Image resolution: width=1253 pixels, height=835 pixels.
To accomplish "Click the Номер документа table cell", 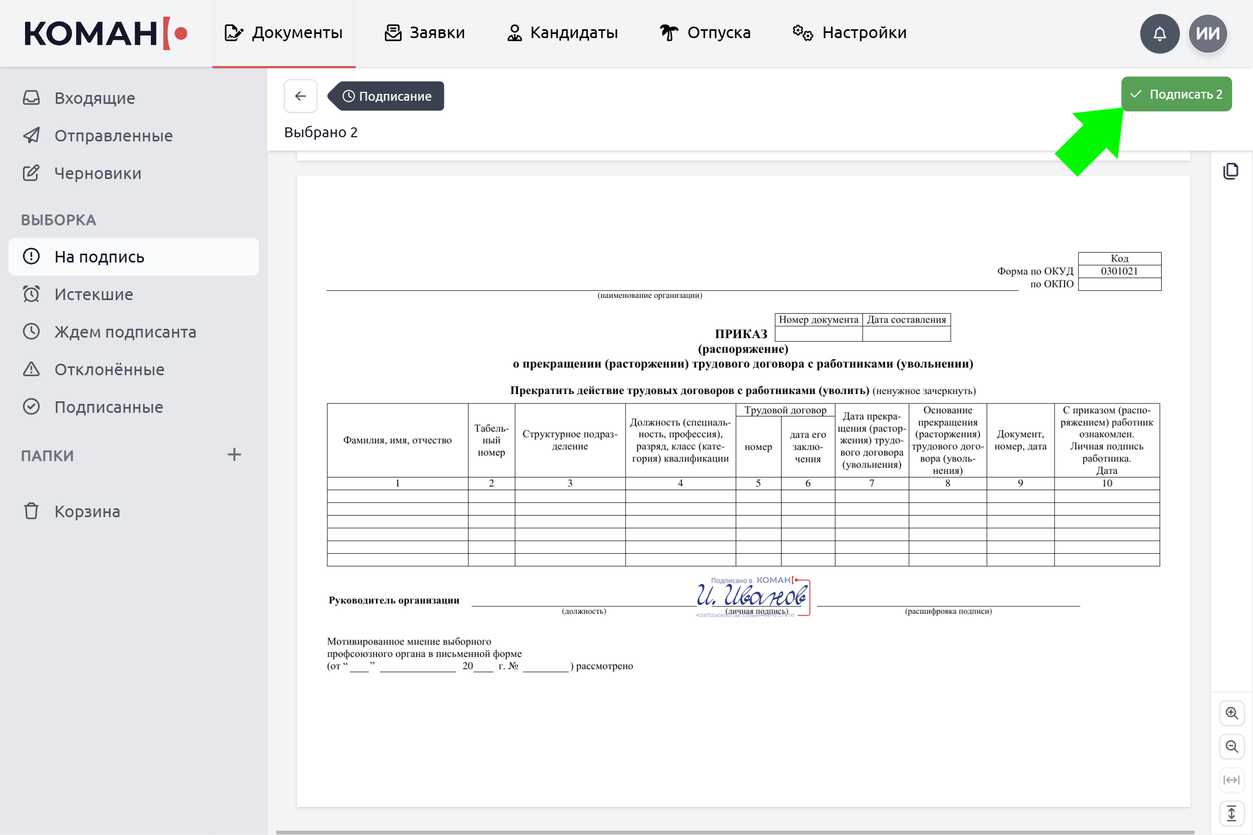I will (x=818, y=319).
